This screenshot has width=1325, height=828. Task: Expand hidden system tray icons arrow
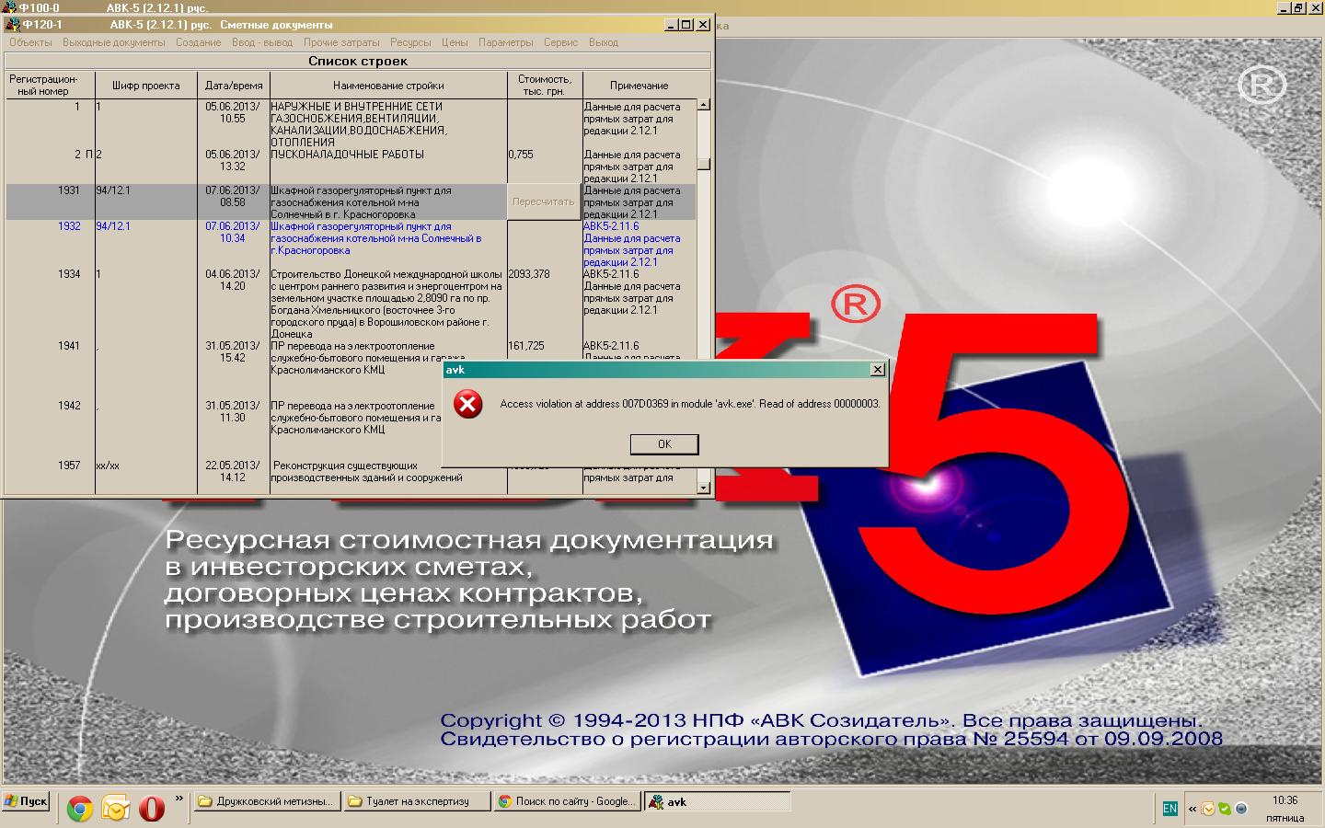pos(1192,809)
